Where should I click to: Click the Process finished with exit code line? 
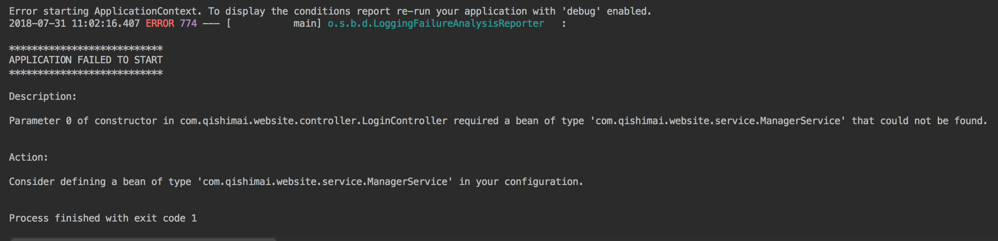click(103, 218)
